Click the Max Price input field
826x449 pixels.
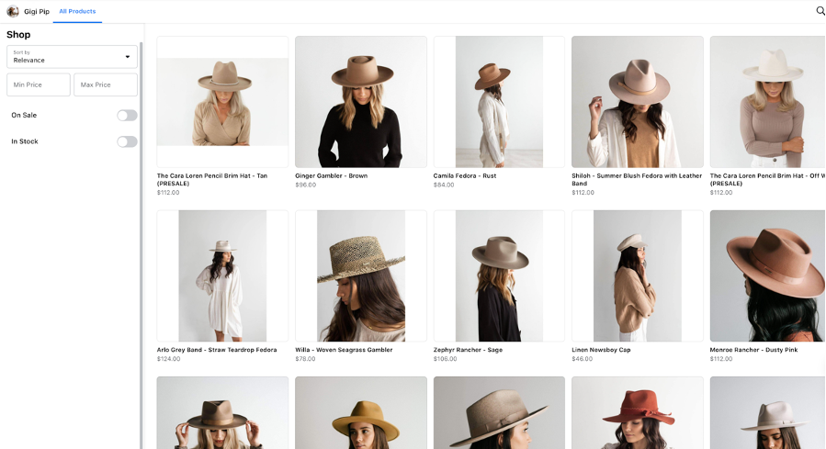coord(106,84)
